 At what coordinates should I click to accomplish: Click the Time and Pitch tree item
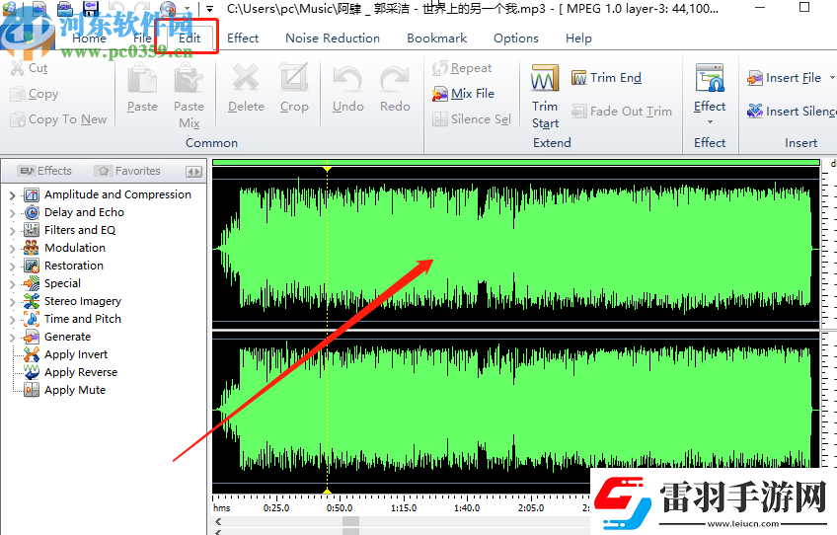click(x=83, y=319)
